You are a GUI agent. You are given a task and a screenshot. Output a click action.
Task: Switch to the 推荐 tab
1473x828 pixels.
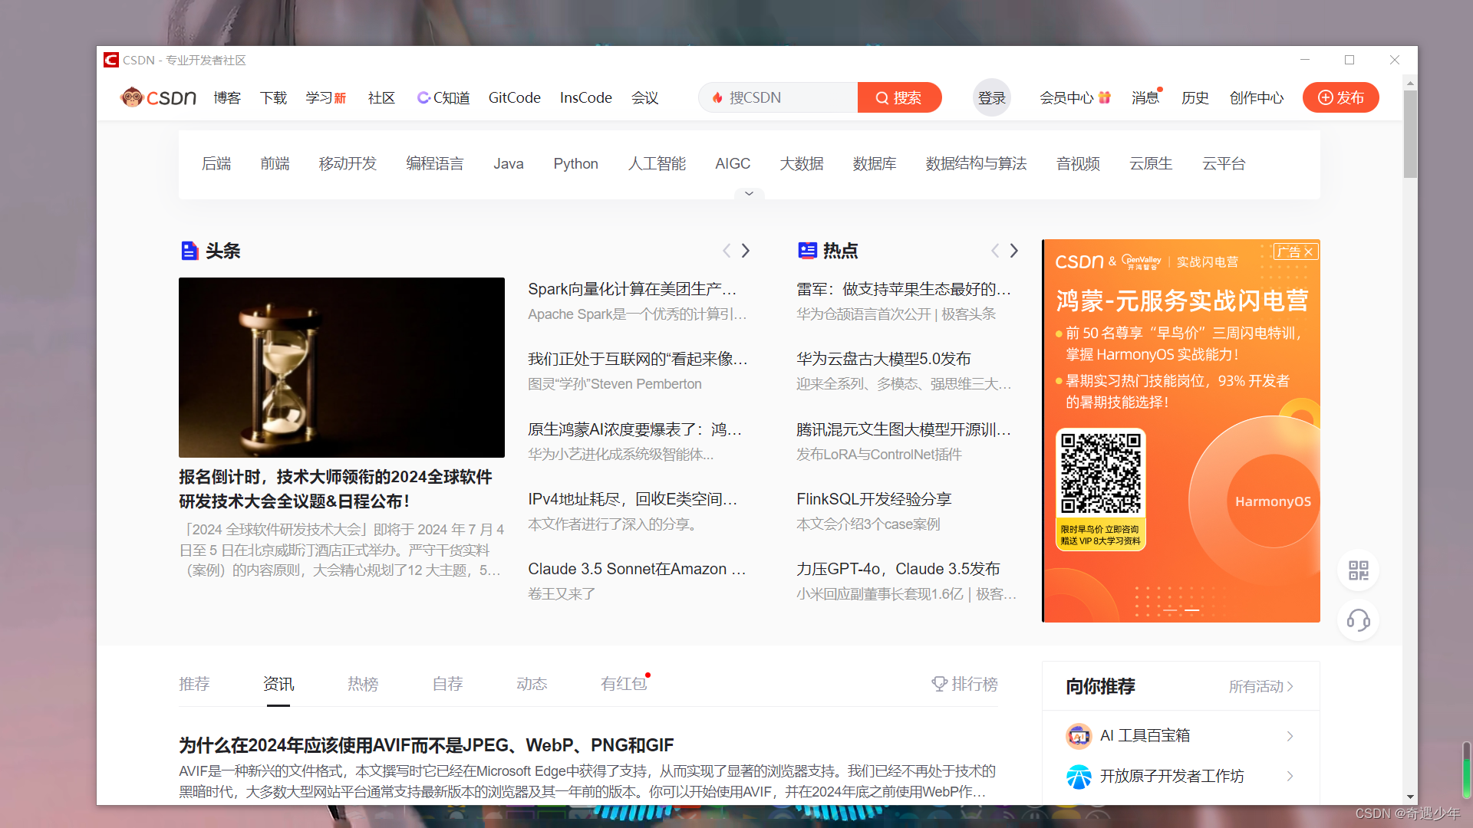point(194,684)
